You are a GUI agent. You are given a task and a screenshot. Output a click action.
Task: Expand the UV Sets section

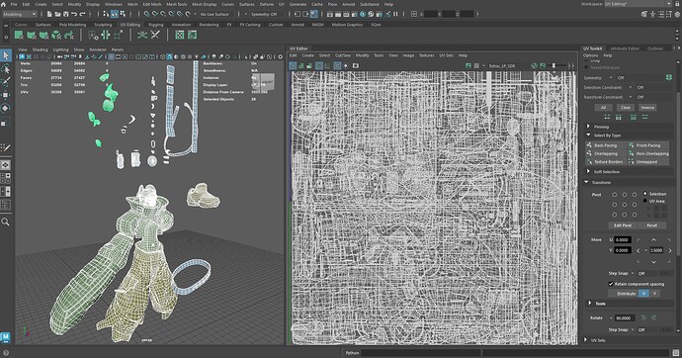586,340
